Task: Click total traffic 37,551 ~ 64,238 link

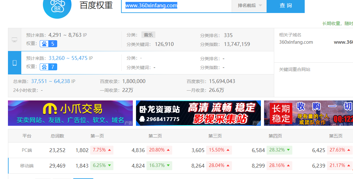Action: (x=51, y=81)
